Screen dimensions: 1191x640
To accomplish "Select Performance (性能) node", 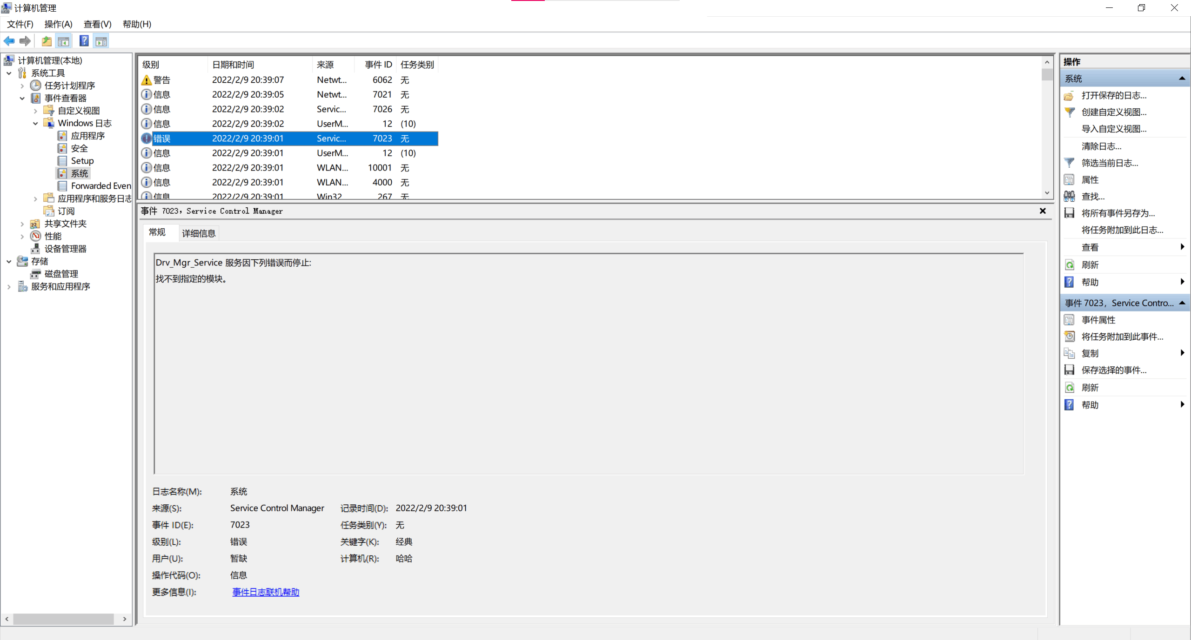I will 53,236.
